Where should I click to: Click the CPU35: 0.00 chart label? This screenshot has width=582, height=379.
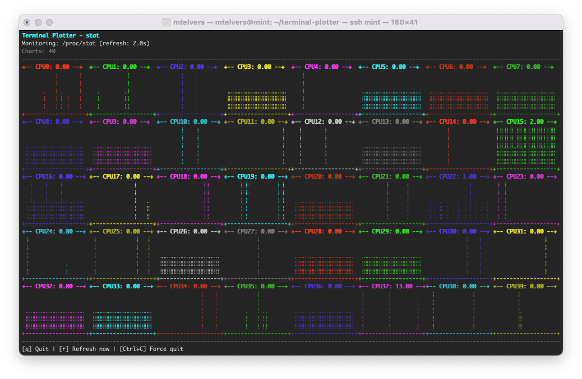[x=256, y=287]
